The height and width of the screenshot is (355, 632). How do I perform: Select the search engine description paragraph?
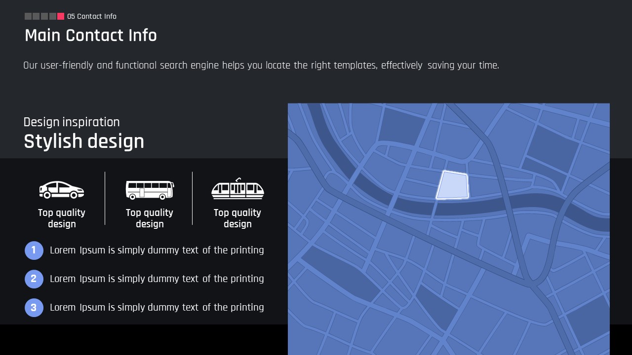[x=261, y=66]
